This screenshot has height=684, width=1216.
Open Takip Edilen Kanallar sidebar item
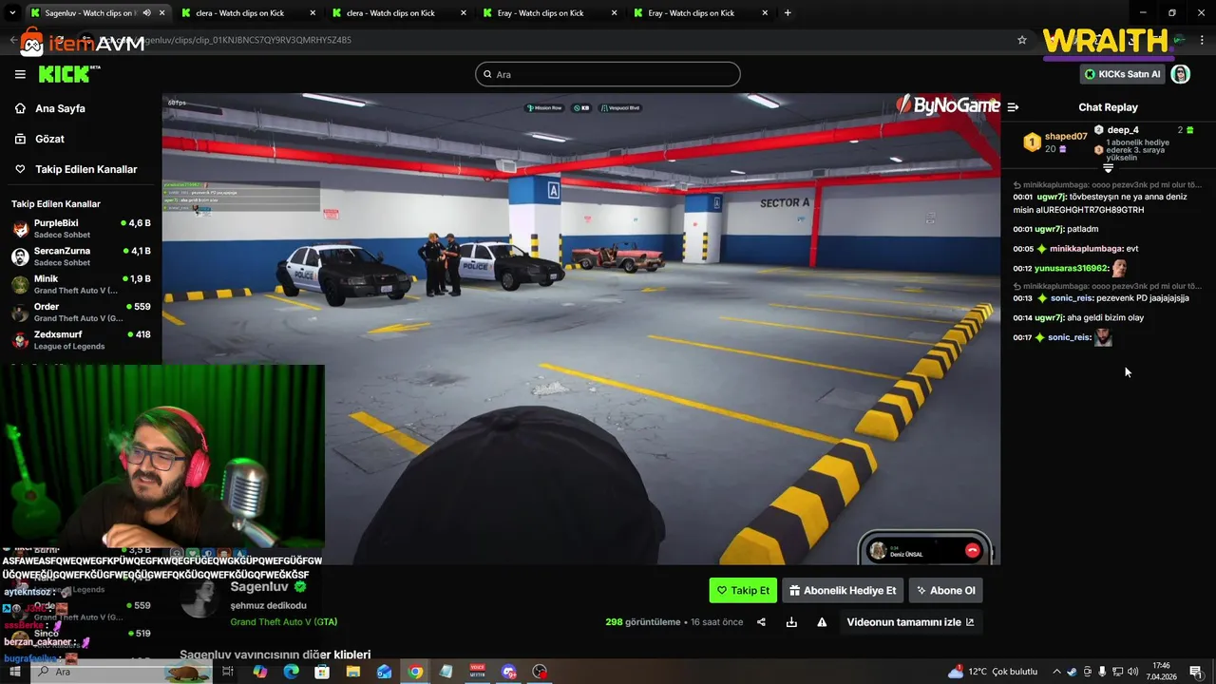[75, 169]
